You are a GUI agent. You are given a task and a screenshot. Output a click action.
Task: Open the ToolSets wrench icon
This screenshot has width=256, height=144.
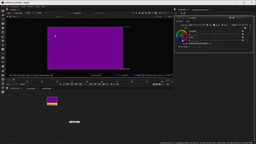click(3, 71)
